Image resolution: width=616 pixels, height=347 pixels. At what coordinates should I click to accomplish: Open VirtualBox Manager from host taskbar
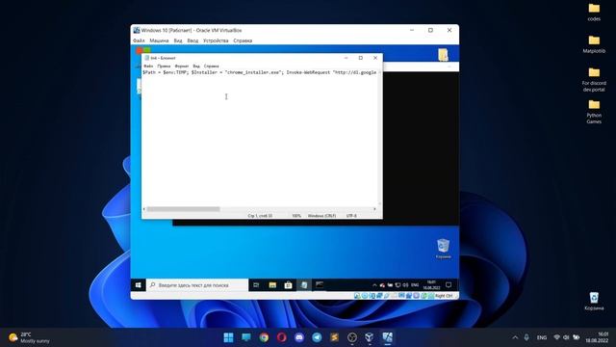(370, 337)
